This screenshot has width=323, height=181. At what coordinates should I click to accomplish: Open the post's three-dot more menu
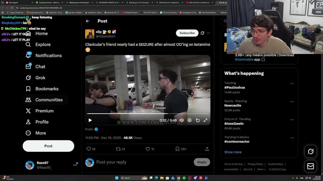click(x=208, y=33)
